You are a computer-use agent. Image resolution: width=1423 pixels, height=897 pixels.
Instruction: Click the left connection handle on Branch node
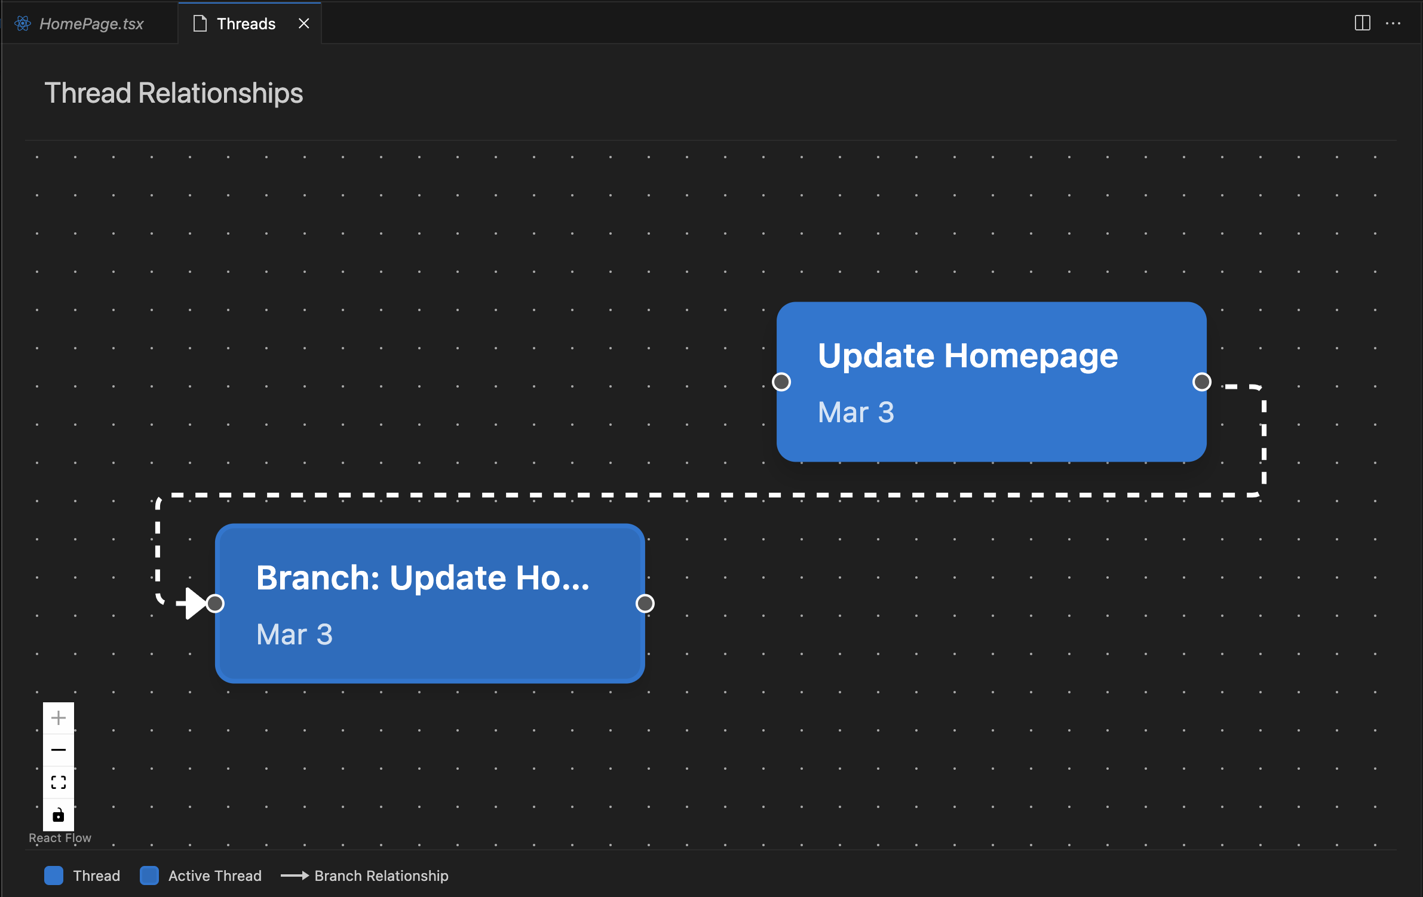tap(214, 603)
